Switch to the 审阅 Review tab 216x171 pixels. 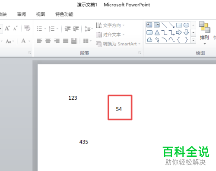21,14
